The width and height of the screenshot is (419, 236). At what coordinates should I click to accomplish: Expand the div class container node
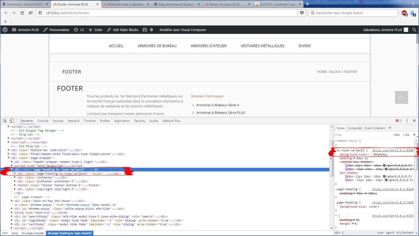(15, 177)
